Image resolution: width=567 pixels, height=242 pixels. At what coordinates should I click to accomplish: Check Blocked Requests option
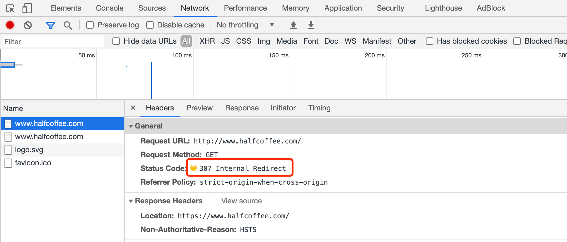click(x=517, y=41)
